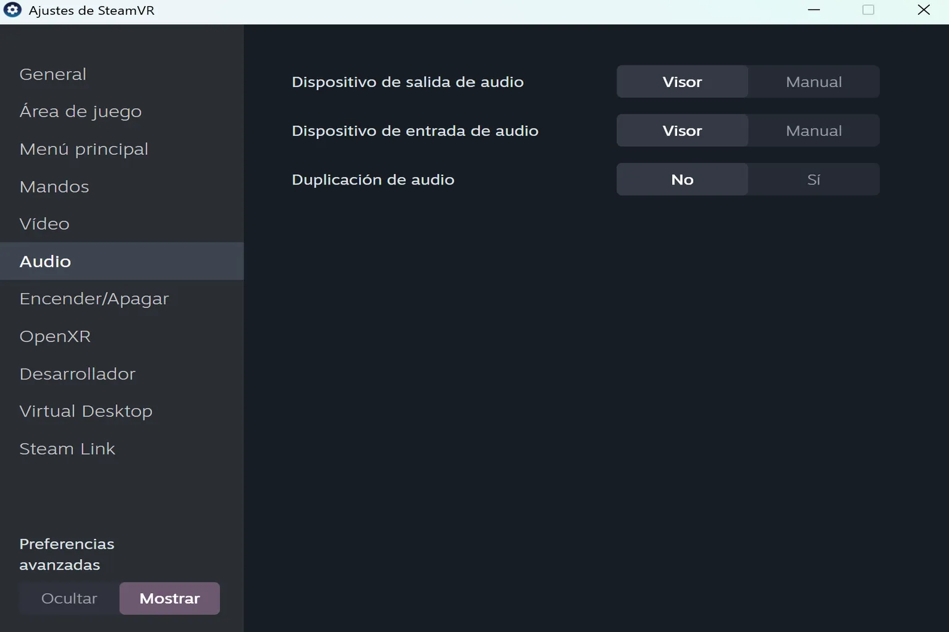Click the Dispositivo de entrada de audio label
Image resolution: width=949 pixels, height=632 pixels.
pos(415,131)
